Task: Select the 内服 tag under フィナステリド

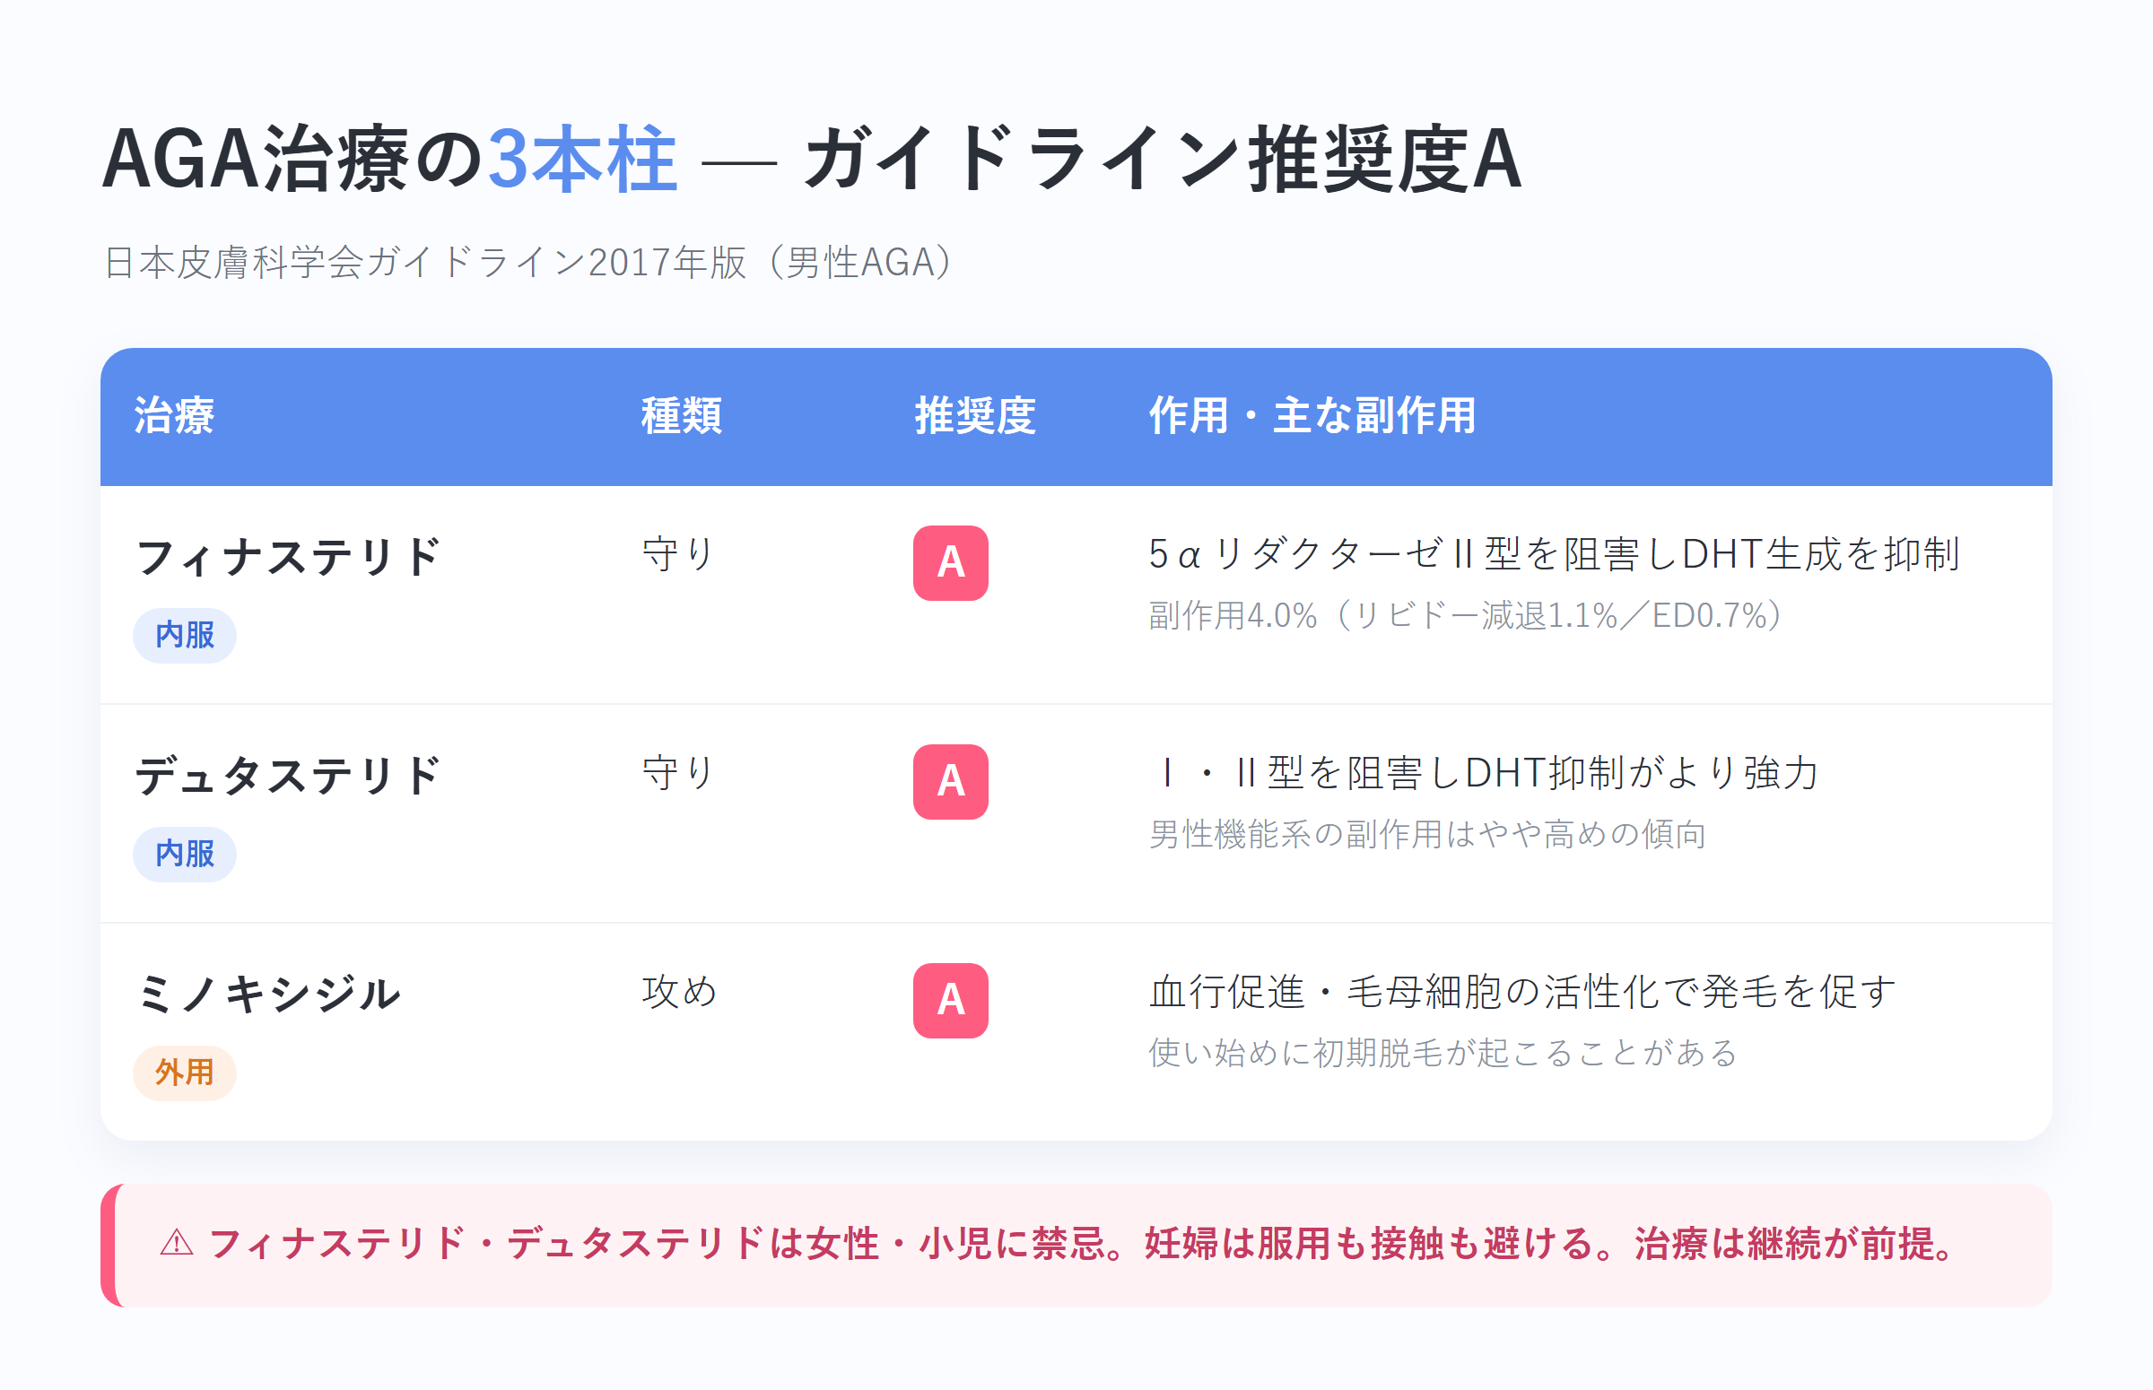Action: (x=185, y=636)
